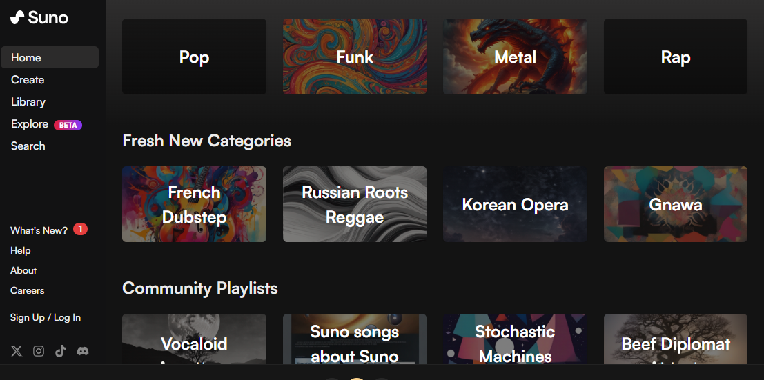The image size is (764, 380).
Task: Open the Suno songs about Suno playlist
Action: 355,339
